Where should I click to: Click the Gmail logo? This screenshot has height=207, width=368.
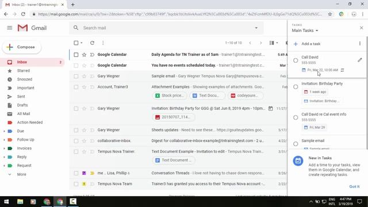click(32, 28)
